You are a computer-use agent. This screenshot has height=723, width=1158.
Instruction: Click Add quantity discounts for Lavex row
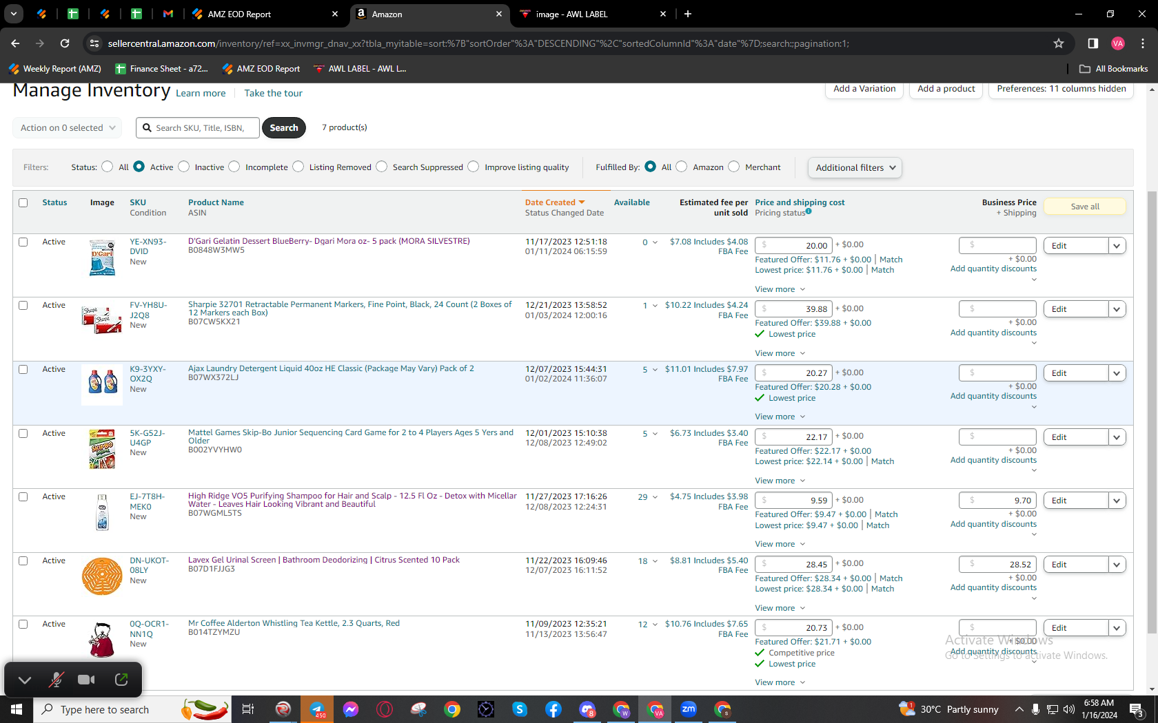coord(993,587)
